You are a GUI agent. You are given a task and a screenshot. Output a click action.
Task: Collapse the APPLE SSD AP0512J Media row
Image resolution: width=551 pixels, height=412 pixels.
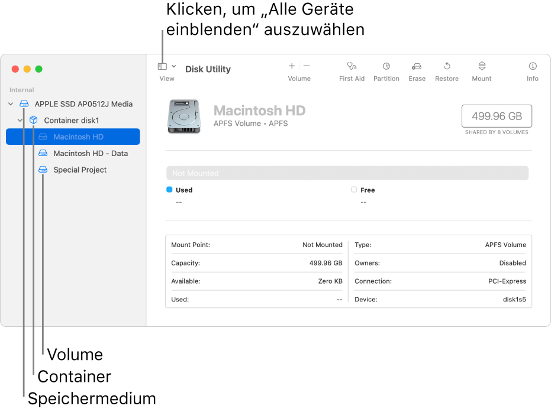click(11, 104)
